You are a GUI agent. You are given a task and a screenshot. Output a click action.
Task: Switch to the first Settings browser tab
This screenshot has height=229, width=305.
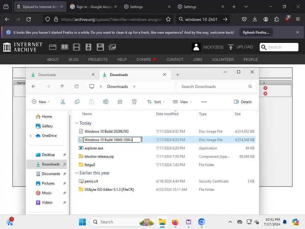pos(147,7)
